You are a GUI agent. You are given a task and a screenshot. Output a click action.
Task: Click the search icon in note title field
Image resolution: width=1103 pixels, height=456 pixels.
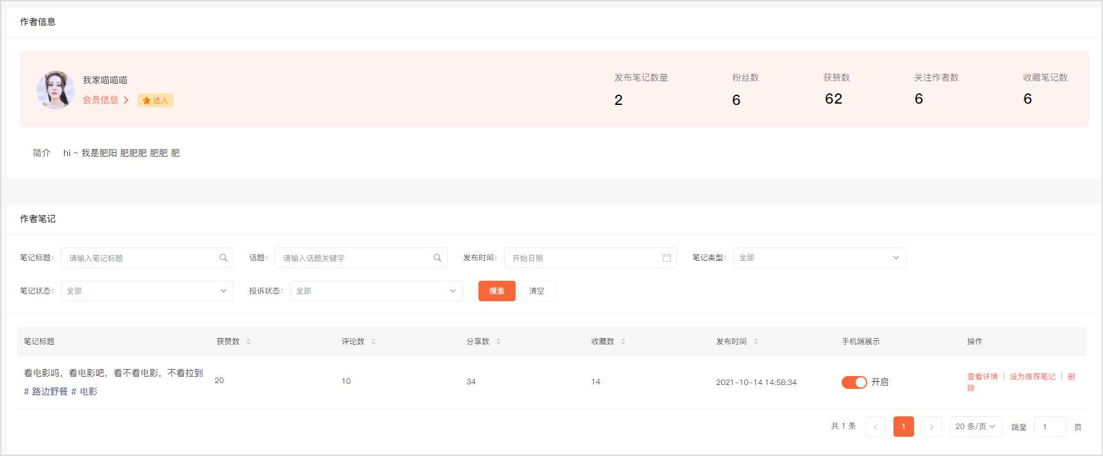coord(224,258)
